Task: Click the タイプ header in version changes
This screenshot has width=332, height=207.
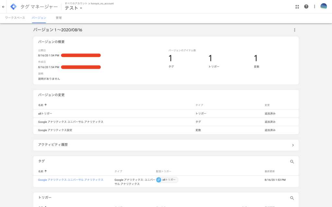Action: point(199,105)
